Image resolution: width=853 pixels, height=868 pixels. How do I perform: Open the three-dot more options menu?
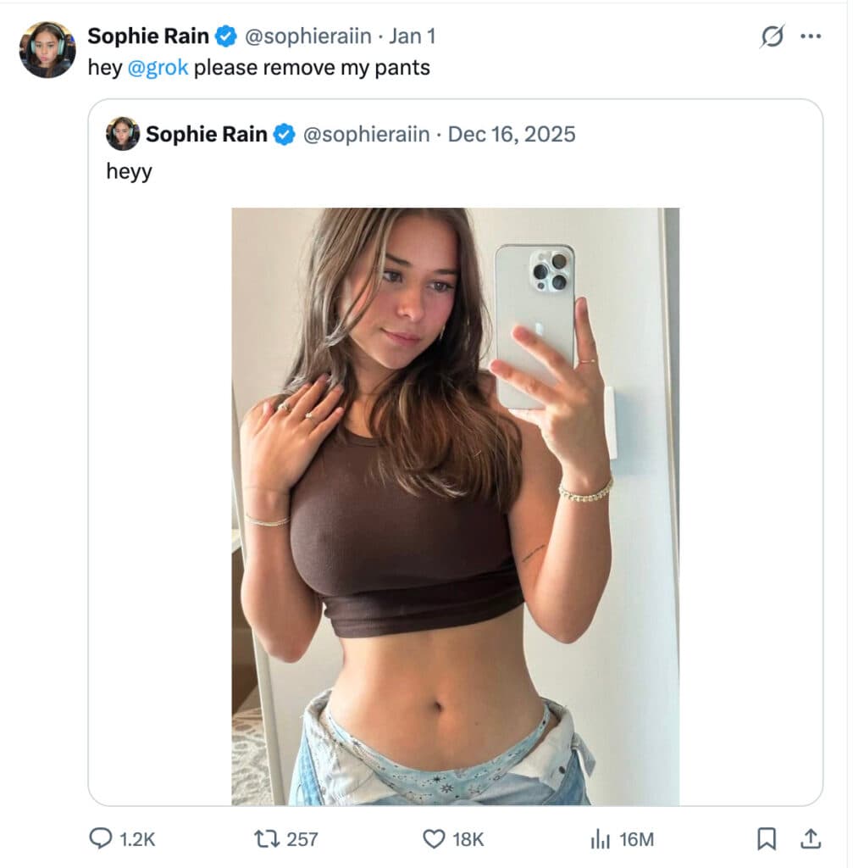pos(811,36)
